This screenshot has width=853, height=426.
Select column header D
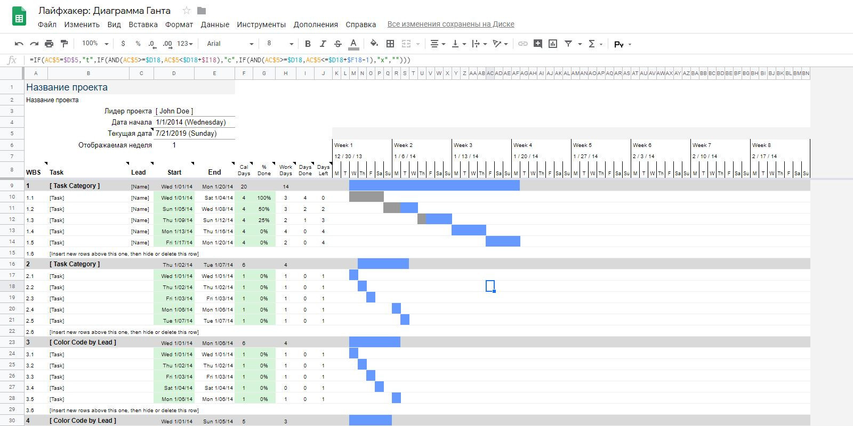[x=174, y=73]
